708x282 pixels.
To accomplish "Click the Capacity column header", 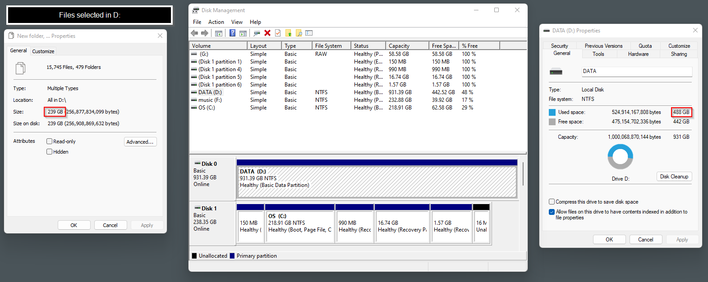I will [407, 46].
